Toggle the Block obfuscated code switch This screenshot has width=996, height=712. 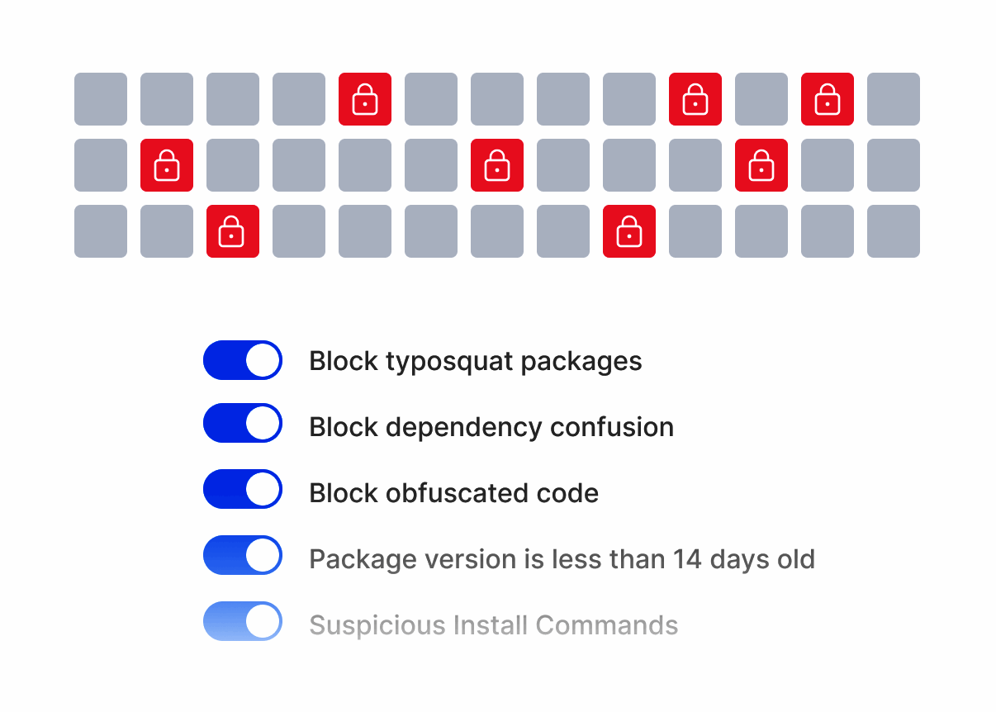[243, 492]
